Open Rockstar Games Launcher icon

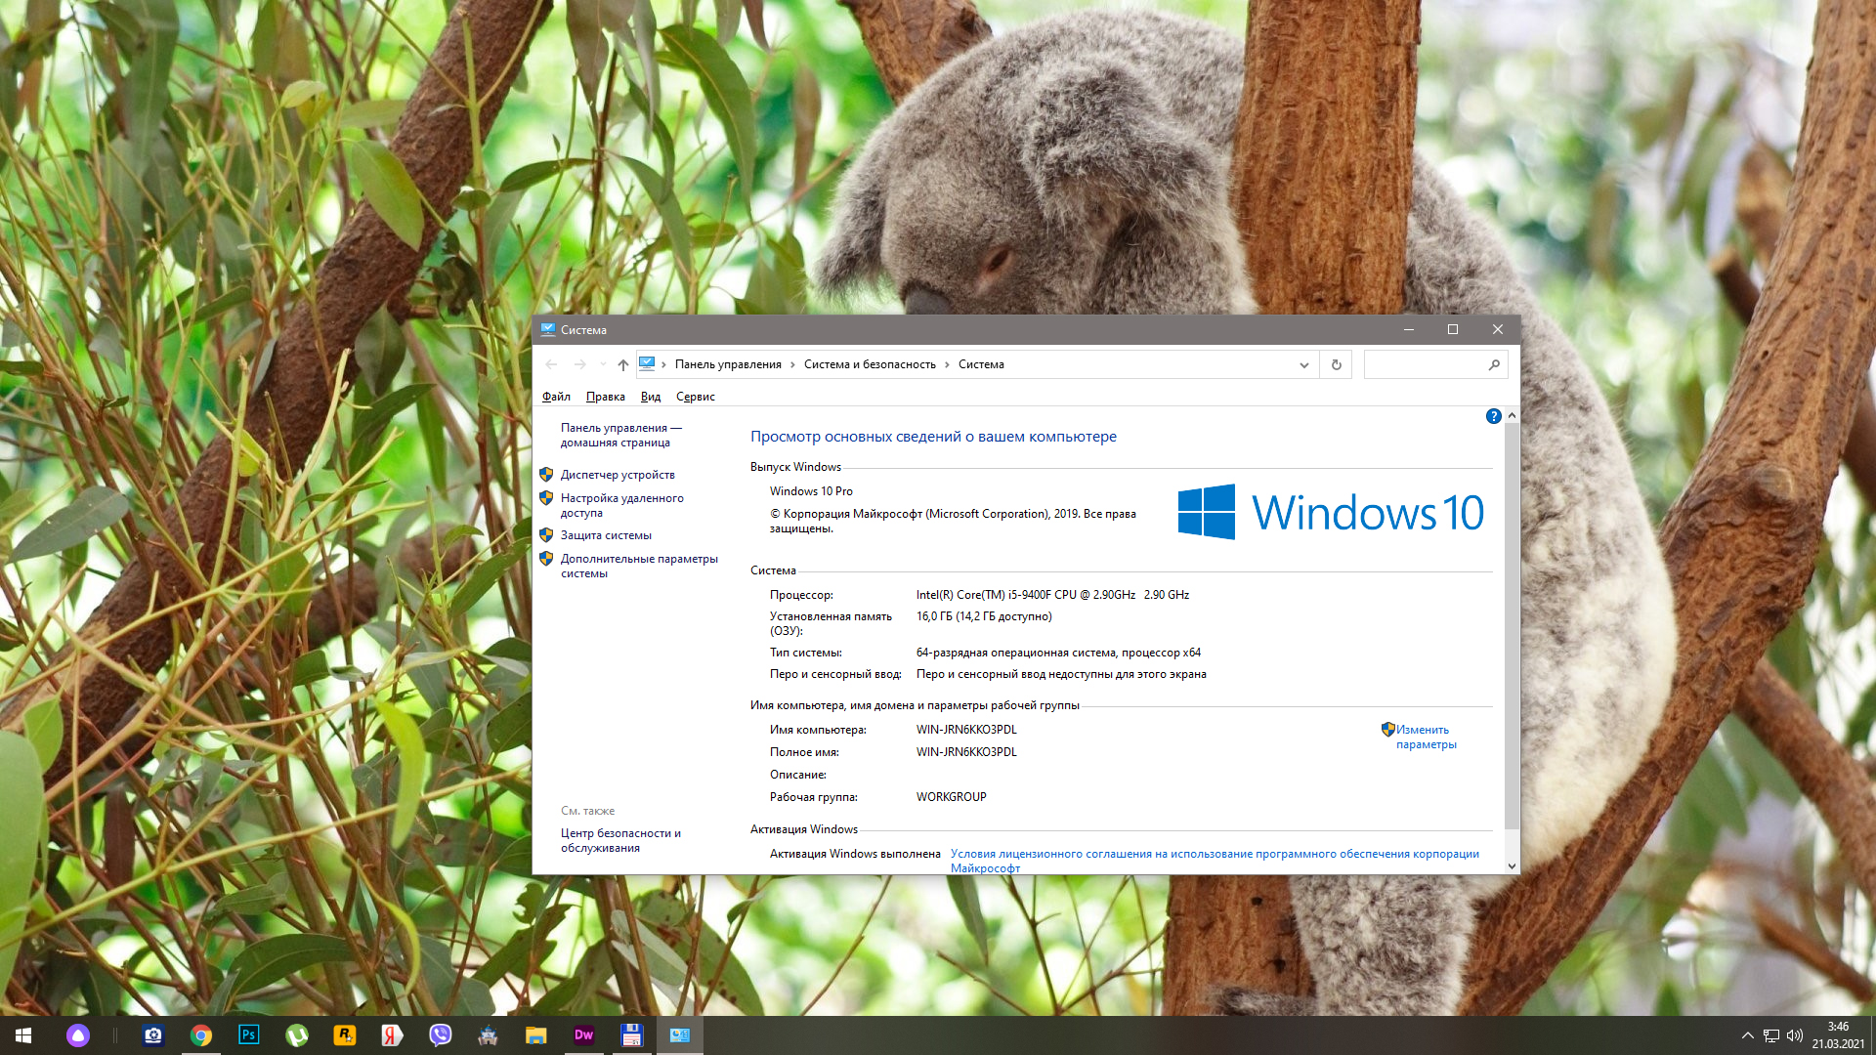tap(344, 1034)
